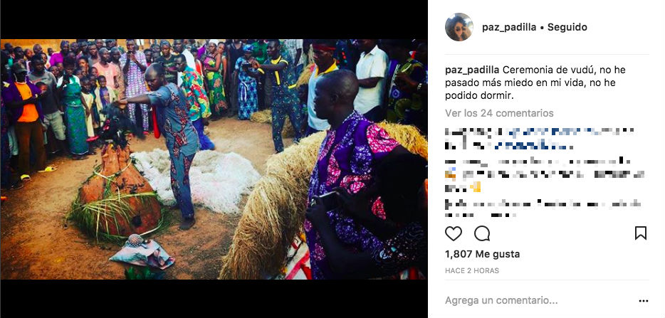The height and width of the screenshot is (318, 665).
Task: Click the voodoo ceremony photo
Action: [x=214, y=159]
